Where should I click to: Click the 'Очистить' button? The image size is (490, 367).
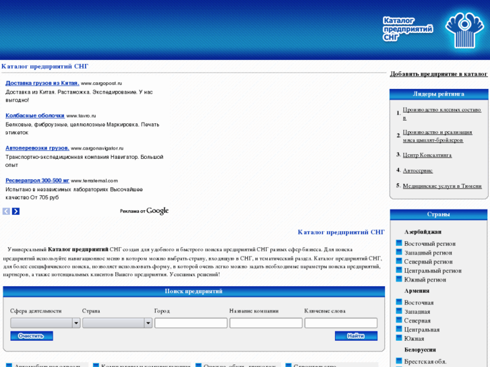coord(32,336)
